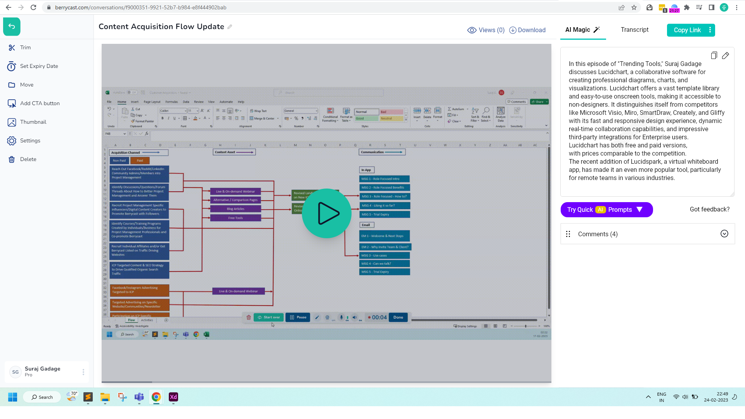Image resolution: width=745 pixels, height=419 pixels.
Task: Switch to the Transcript tab
Action: coord(634,29)
